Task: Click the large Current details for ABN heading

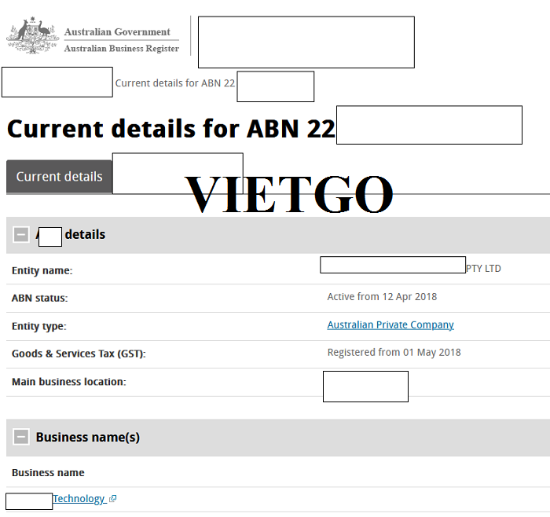Action: coord(170,128)
